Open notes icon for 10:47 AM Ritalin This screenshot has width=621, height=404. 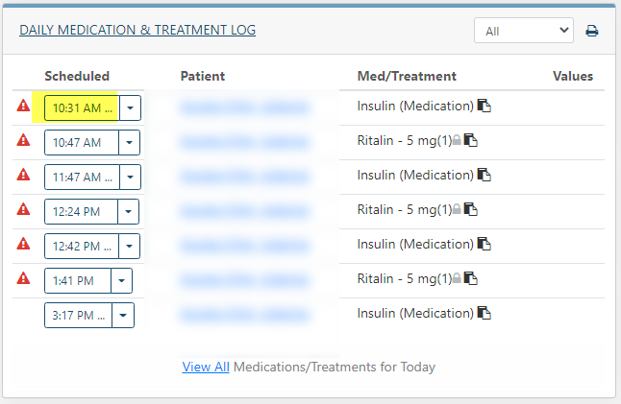click(x=470, y=140)
